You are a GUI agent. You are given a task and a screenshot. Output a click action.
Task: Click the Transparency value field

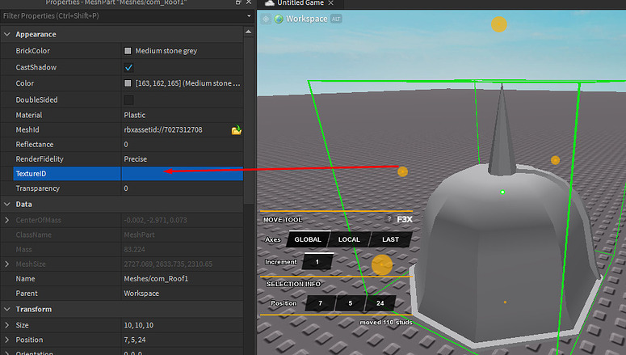coord(182,188)
